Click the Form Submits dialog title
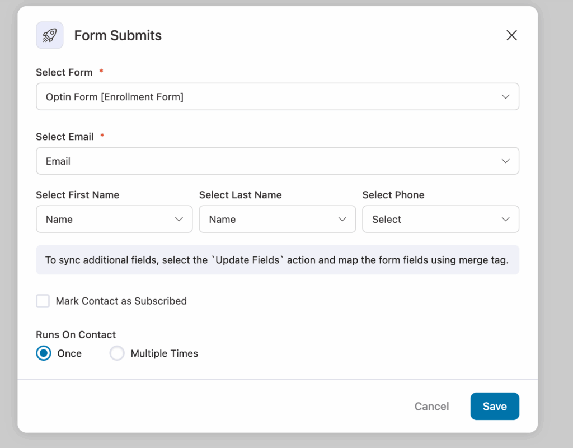Viewport: 573px width, 448px height. (118, 35)
